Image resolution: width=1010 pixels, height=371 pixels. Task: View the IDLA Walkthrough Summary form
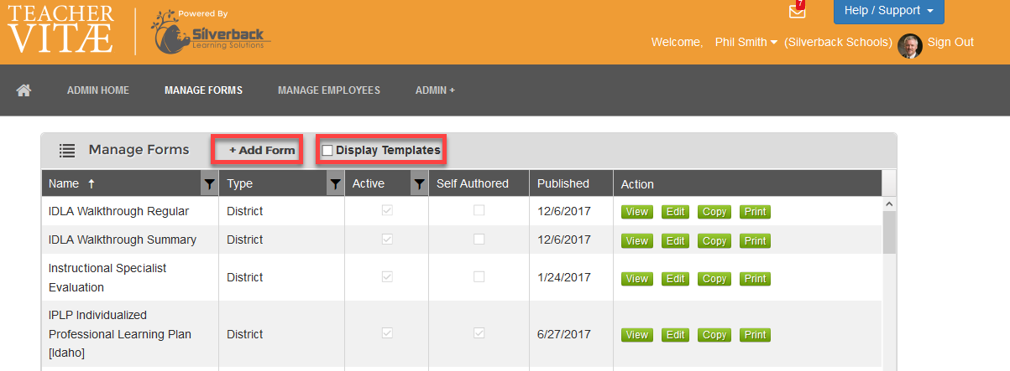(637, 240)
